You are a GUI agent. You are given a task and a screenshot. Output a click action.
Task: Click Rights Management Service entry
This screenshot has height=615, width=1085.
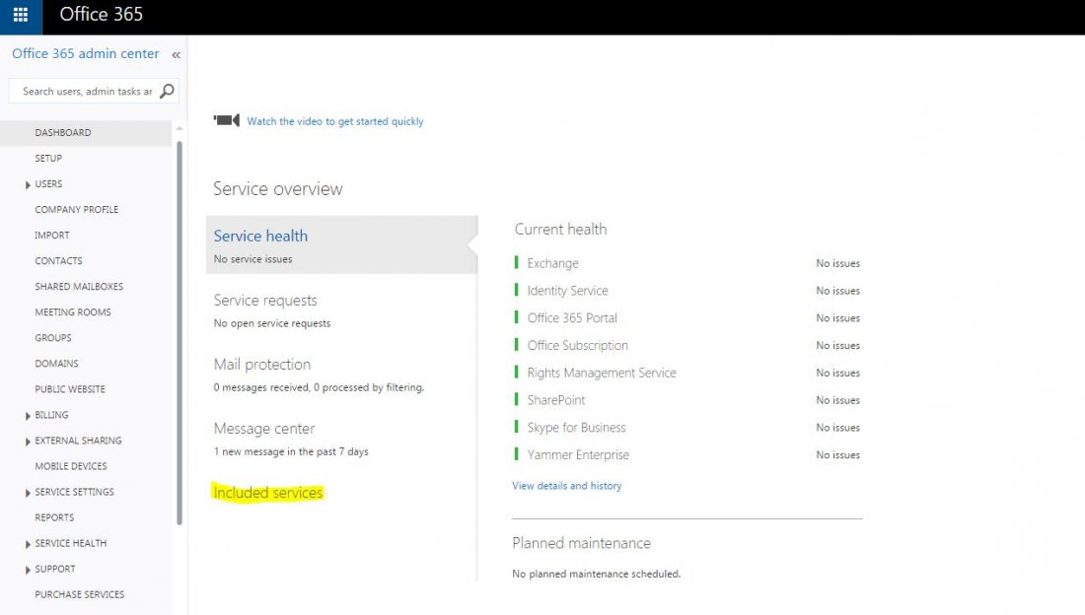pyautogui.click(x=602, y=373)
